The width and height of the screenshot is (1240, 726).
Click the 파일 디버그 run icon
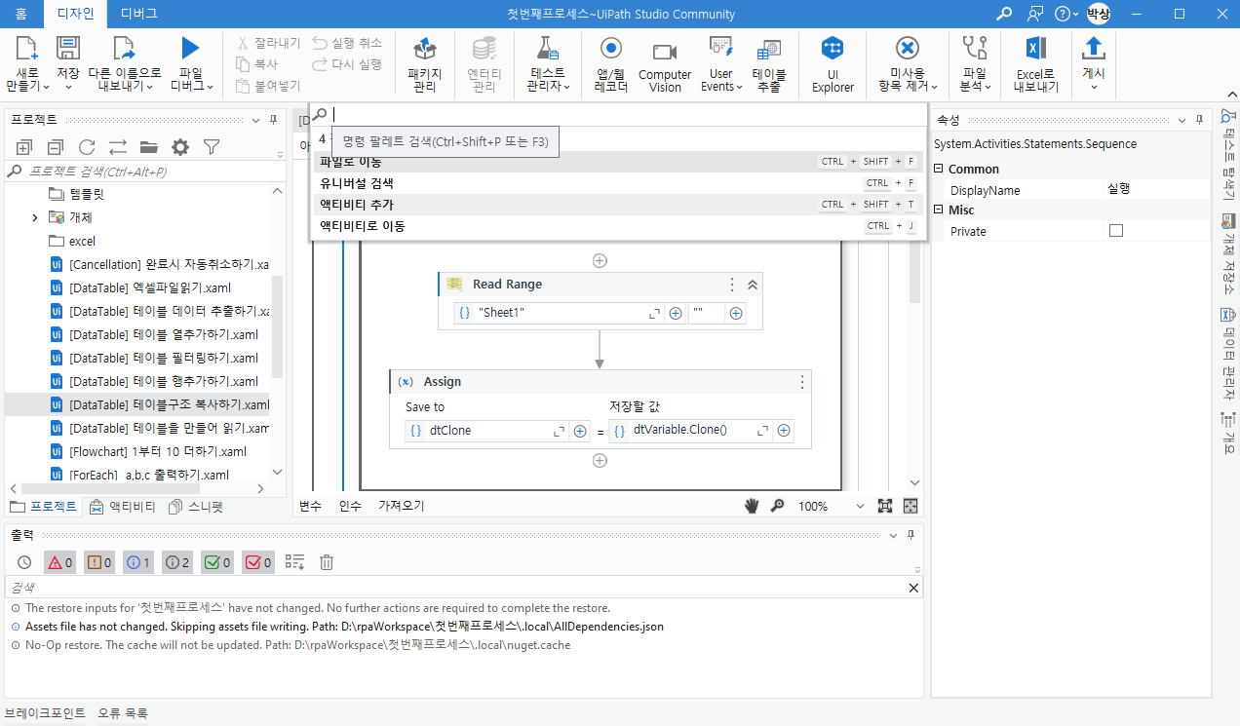click(x=190, y=49)
